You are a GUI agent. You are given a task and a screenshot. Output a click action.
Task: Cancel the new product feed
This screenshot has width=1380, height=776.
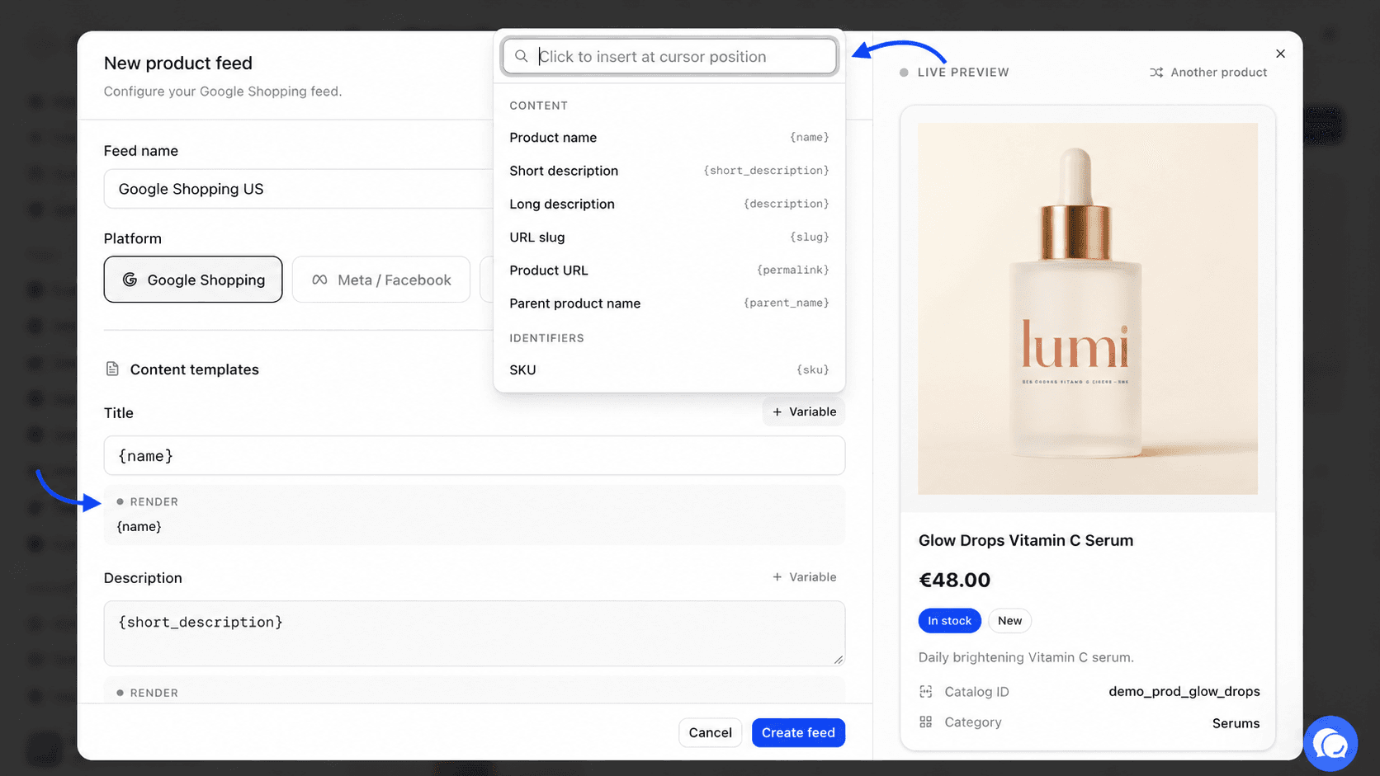[x=710, y=732]
